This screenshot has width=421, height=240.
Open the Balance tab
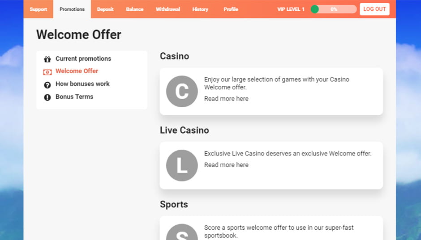click(134, 9)
